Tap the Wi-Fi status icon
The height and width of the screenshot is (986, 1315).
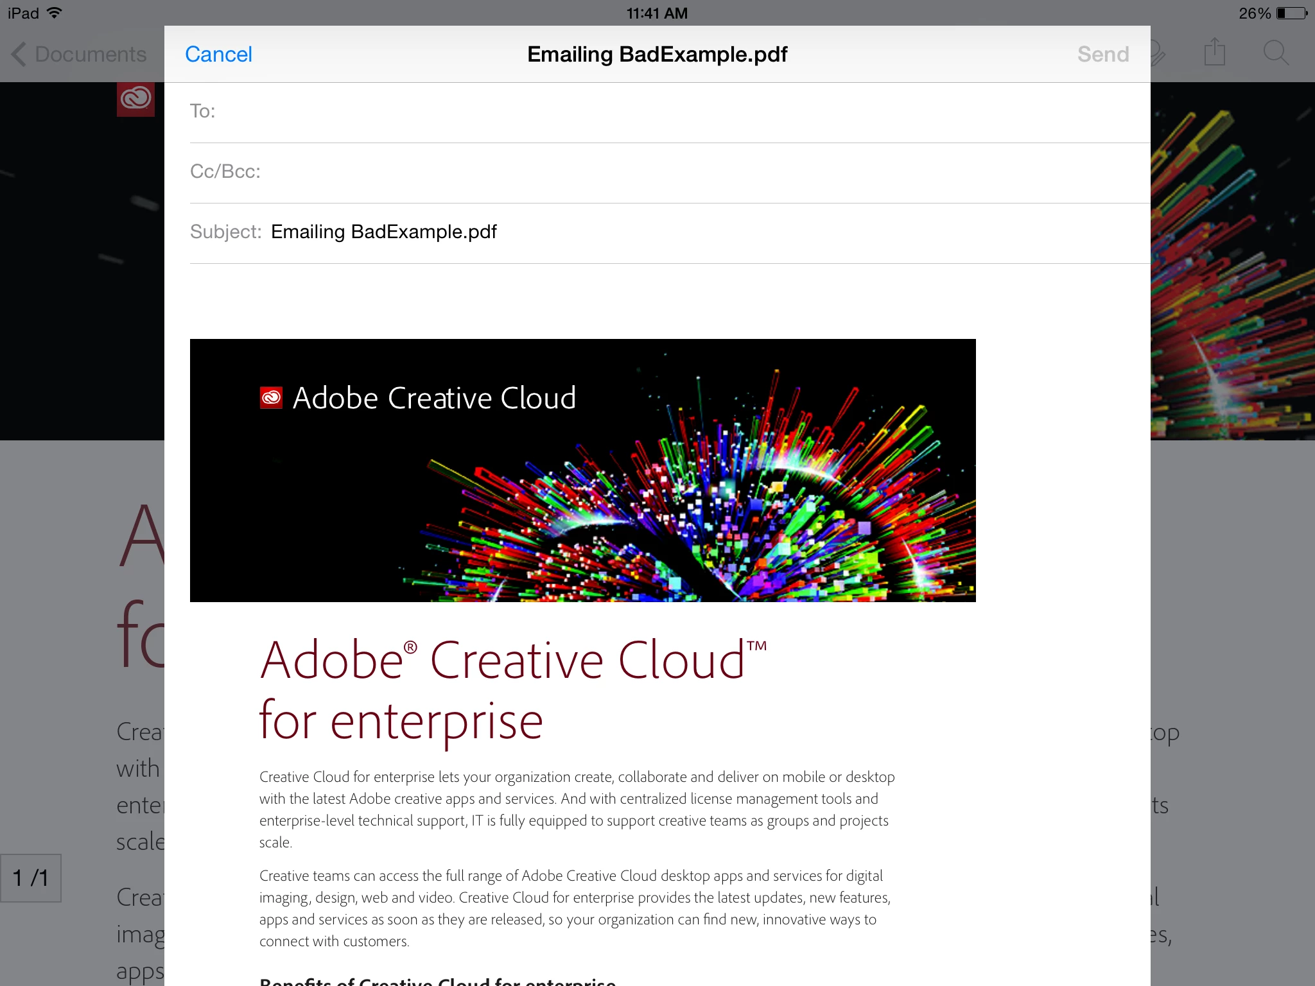(55, 13)
